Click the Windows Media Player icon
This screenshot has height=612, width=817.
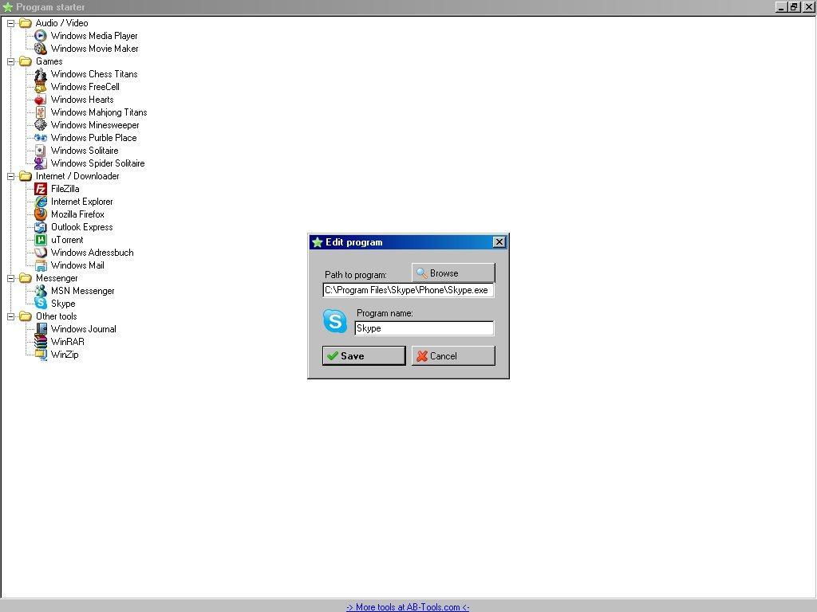(x=41, y=36)
